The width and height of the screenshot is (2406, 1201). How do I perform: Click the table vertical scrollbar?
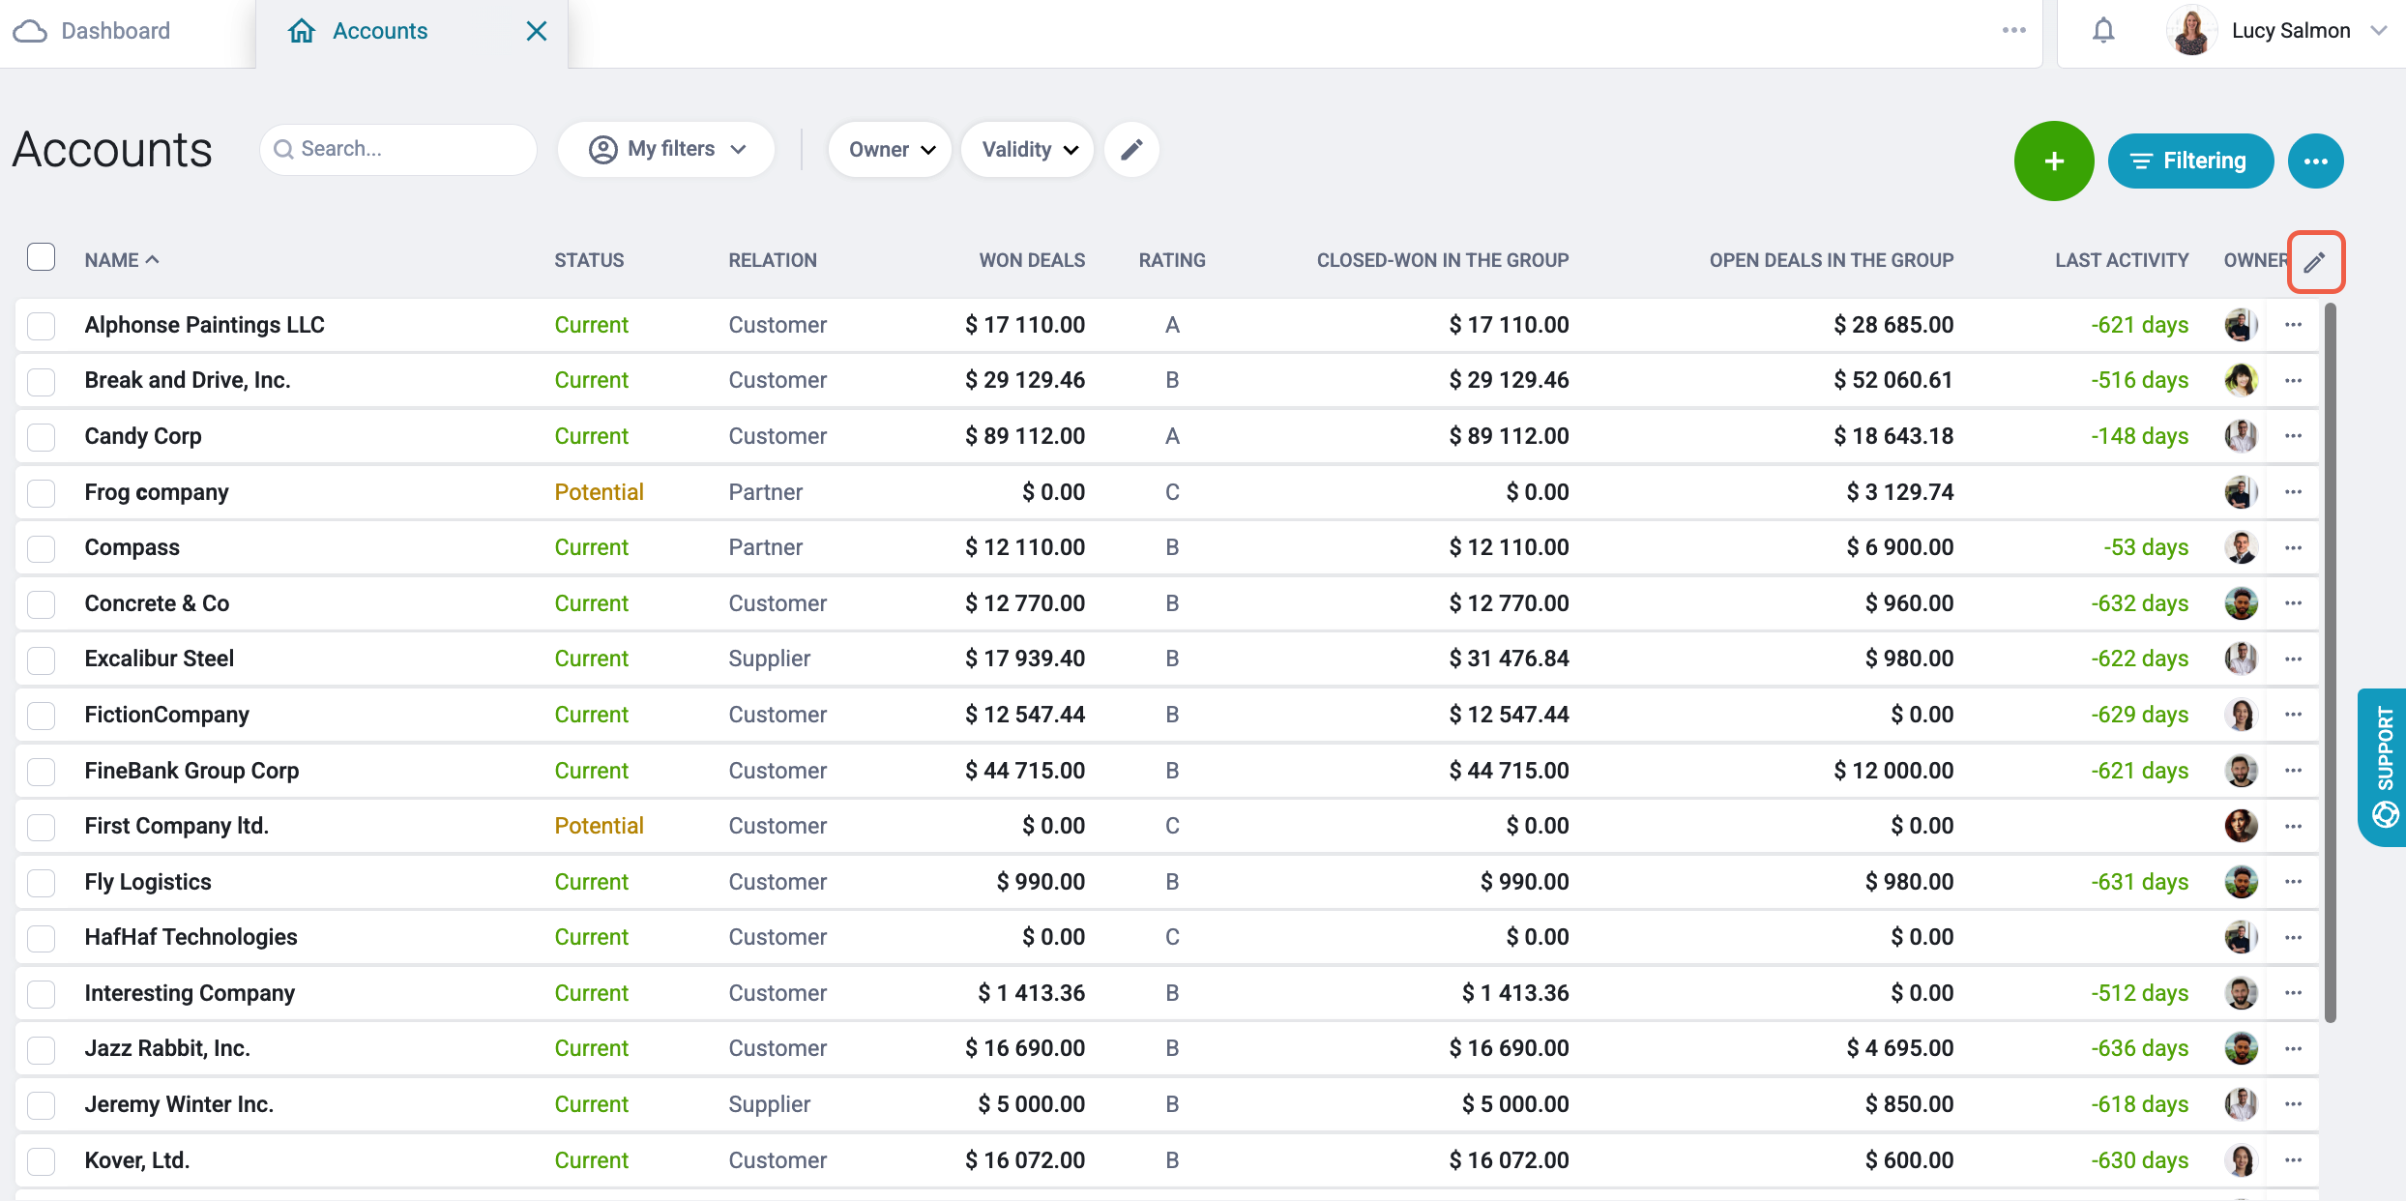click(2331, 662)
